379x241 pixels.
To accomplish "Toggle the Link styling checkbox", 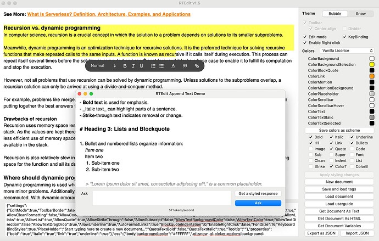I will tap(331, 143).
